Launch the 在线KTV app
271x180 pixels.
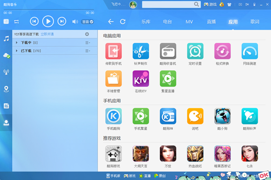[x=141, y=79]
